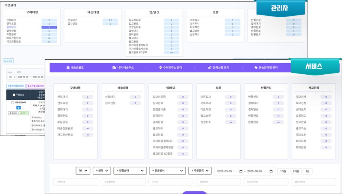Check the 주문번호 header select-all checkbox
The height and width of the screenshot is (194, 342).
pyautogui.click(x=14, y=95)
